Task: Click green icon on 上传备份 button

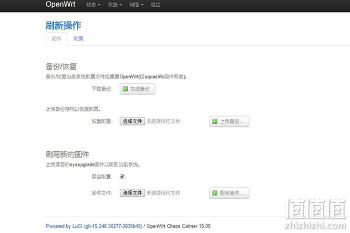Action: coord(215,121)
